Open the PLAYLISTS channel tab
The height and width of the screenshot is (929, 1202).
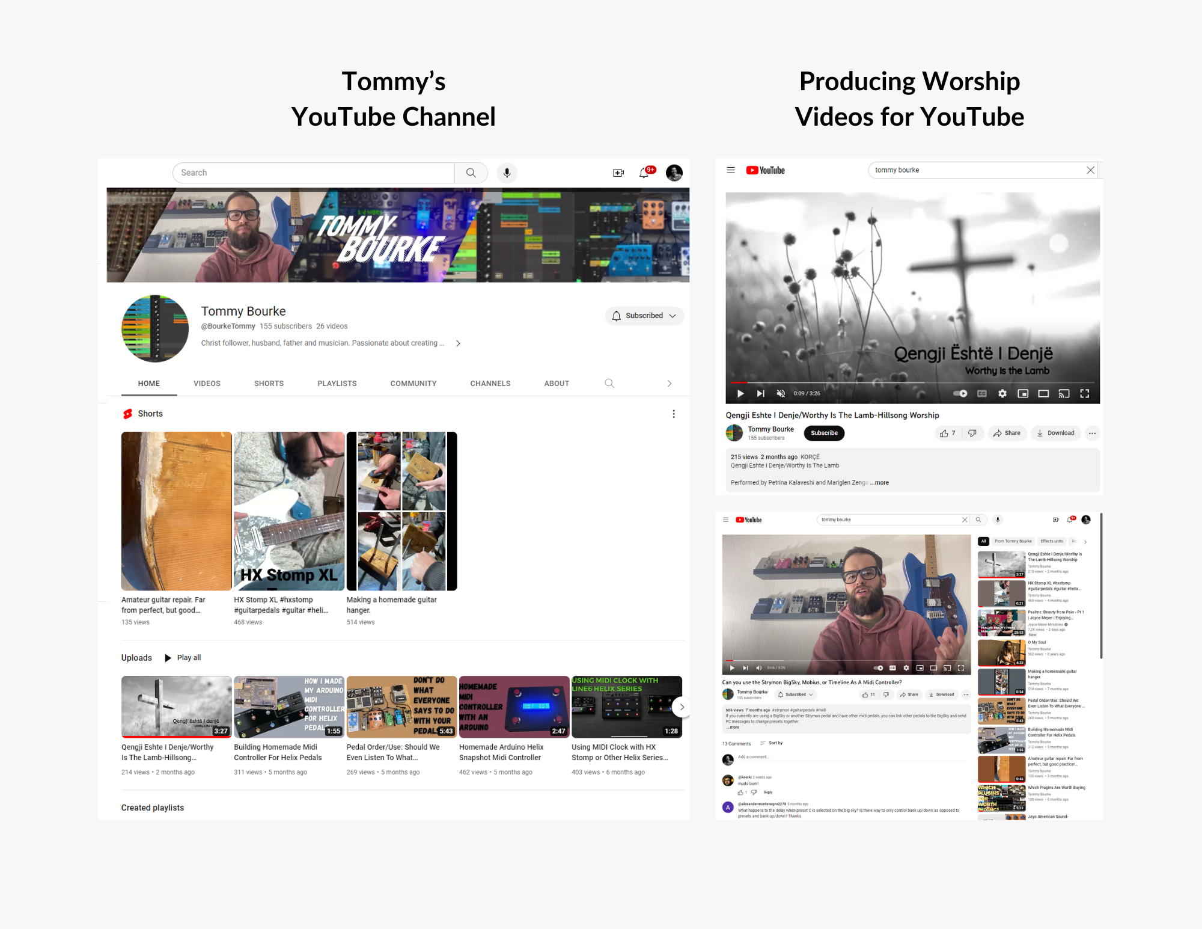tap(337, 384)
